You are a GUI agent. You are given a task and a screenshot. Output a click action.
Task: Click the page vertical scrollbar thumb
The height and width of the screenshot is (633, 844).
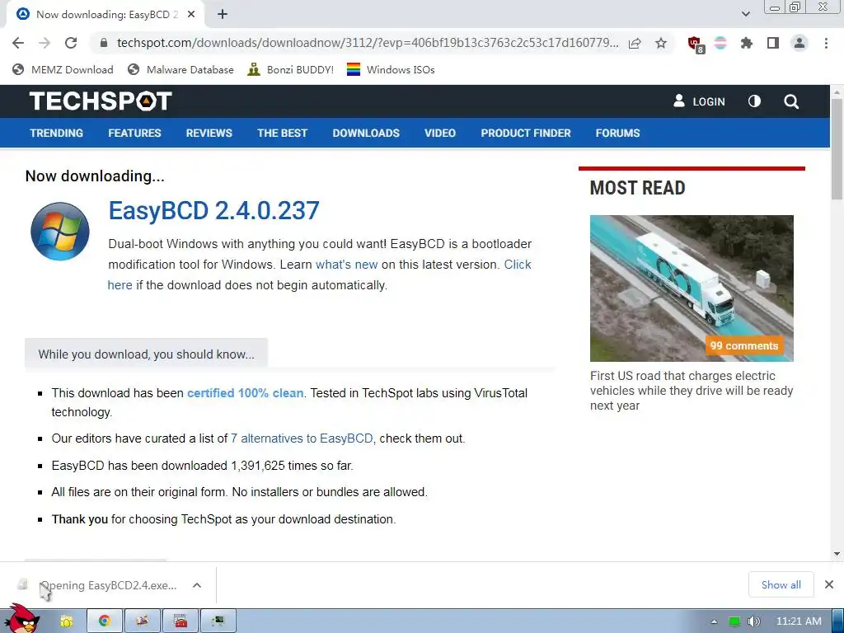point(837,148)
